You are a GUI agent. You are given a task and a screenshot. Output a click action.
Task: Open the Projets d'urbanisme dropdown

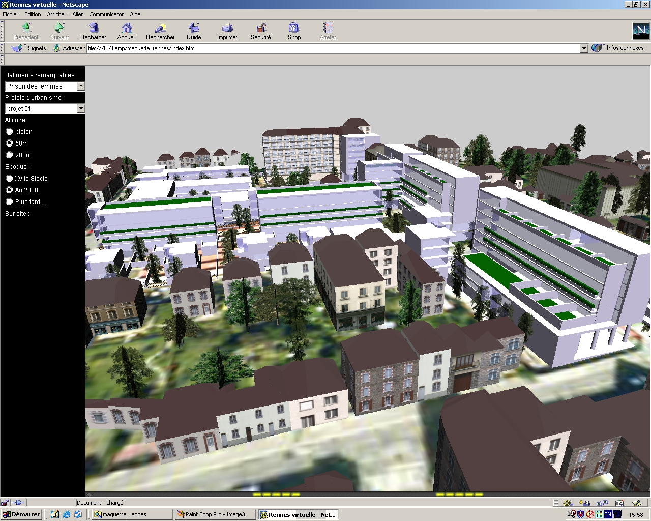(80, 109)
